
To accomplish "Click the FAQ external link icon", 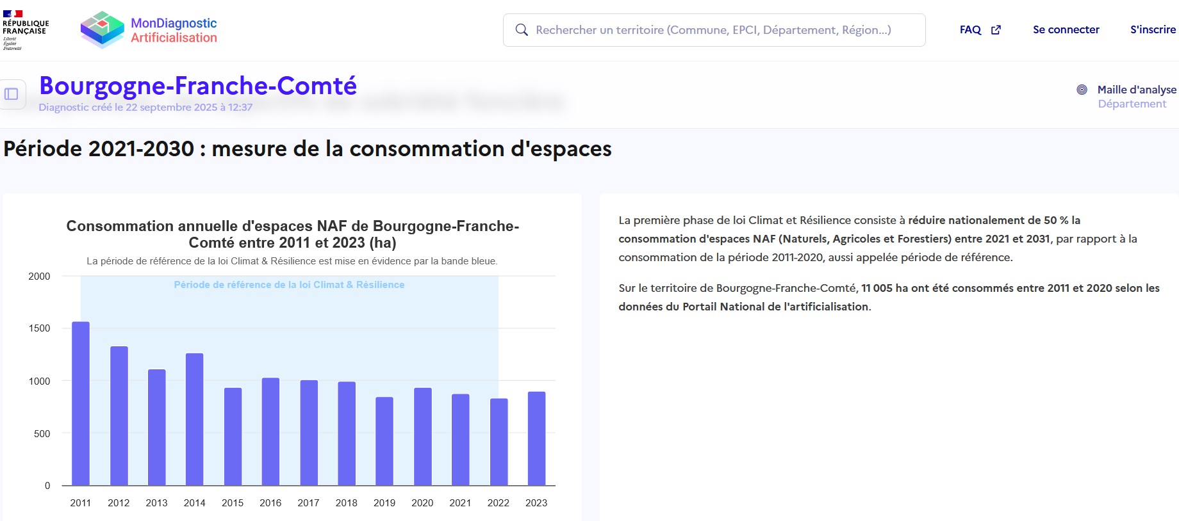I will coord(996,30).
